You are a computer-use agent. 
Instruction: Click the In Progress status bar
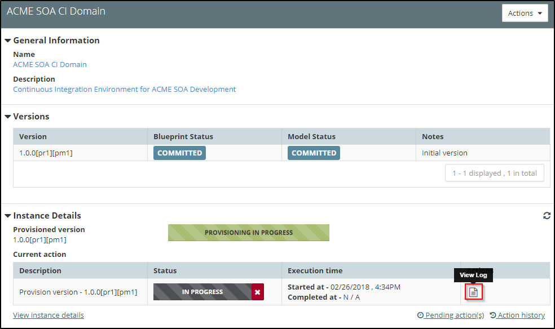(x=202, y=292)
